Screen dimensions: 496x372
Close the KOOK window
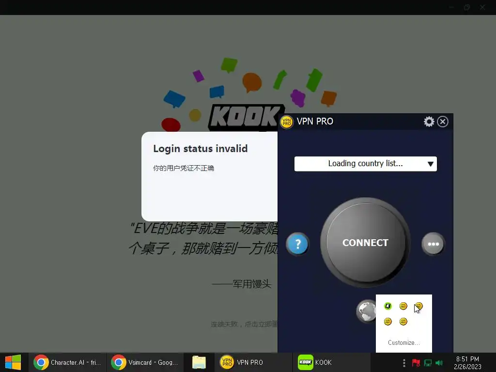click(x=482, y=7)
